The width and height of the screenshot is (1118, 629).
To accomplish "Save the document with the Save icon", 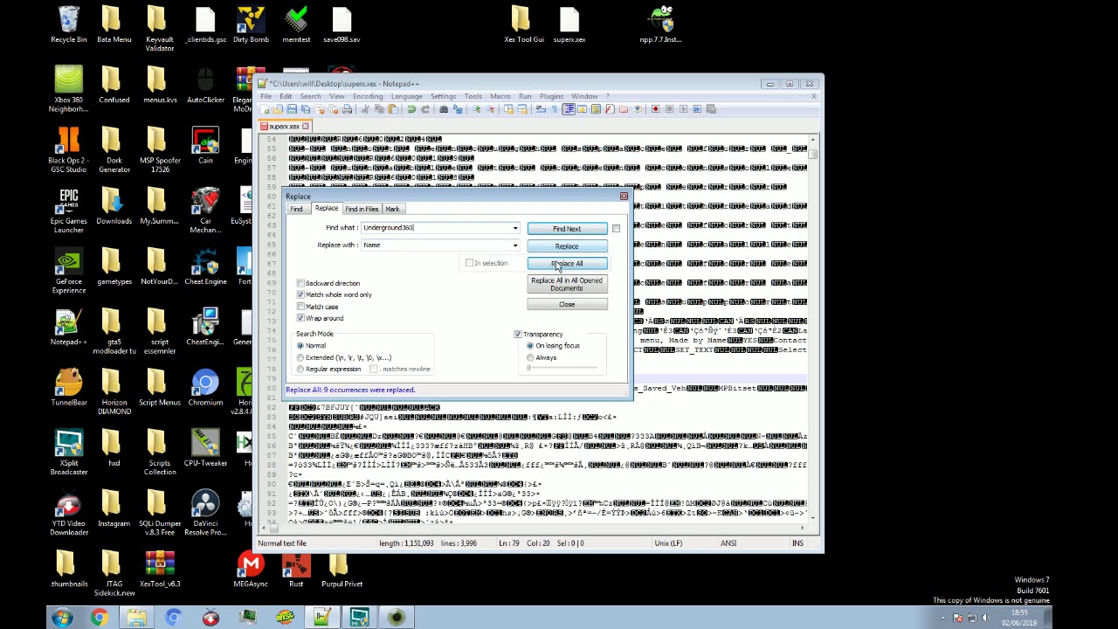I will tap(292, 109).
